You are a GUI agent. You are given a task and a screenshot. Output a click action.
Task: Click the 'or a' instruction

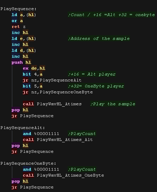(x=17, y=21)
